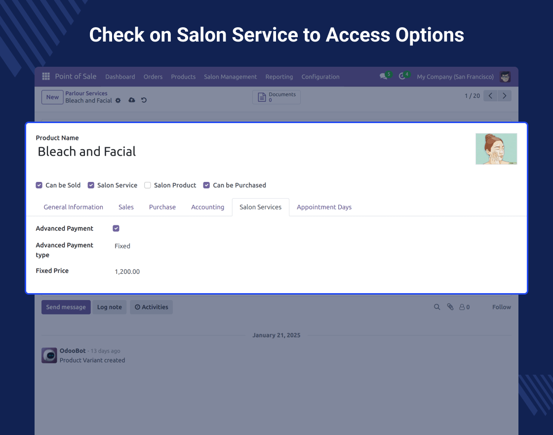Click the discard changes undo icon
The image size is (553, 435).
pos(144,100)
